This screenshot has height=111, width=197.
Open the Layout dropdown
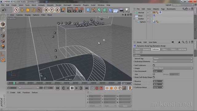tap(183, 5)
